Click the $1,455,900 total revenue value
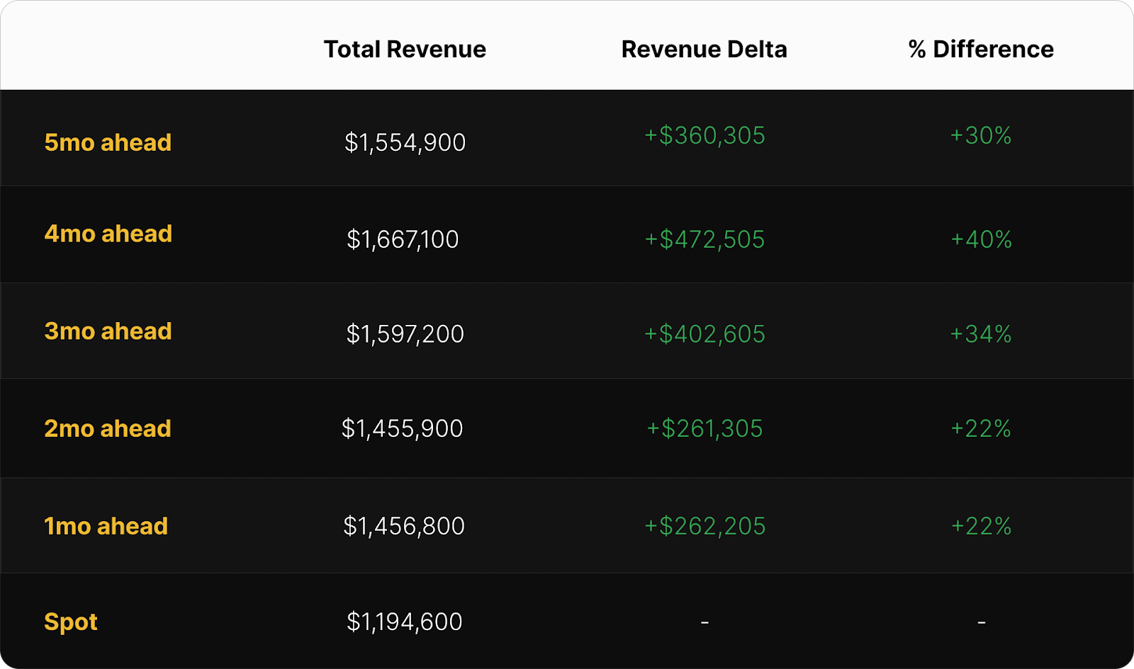 pyautogui.click(x=402, y=428)
